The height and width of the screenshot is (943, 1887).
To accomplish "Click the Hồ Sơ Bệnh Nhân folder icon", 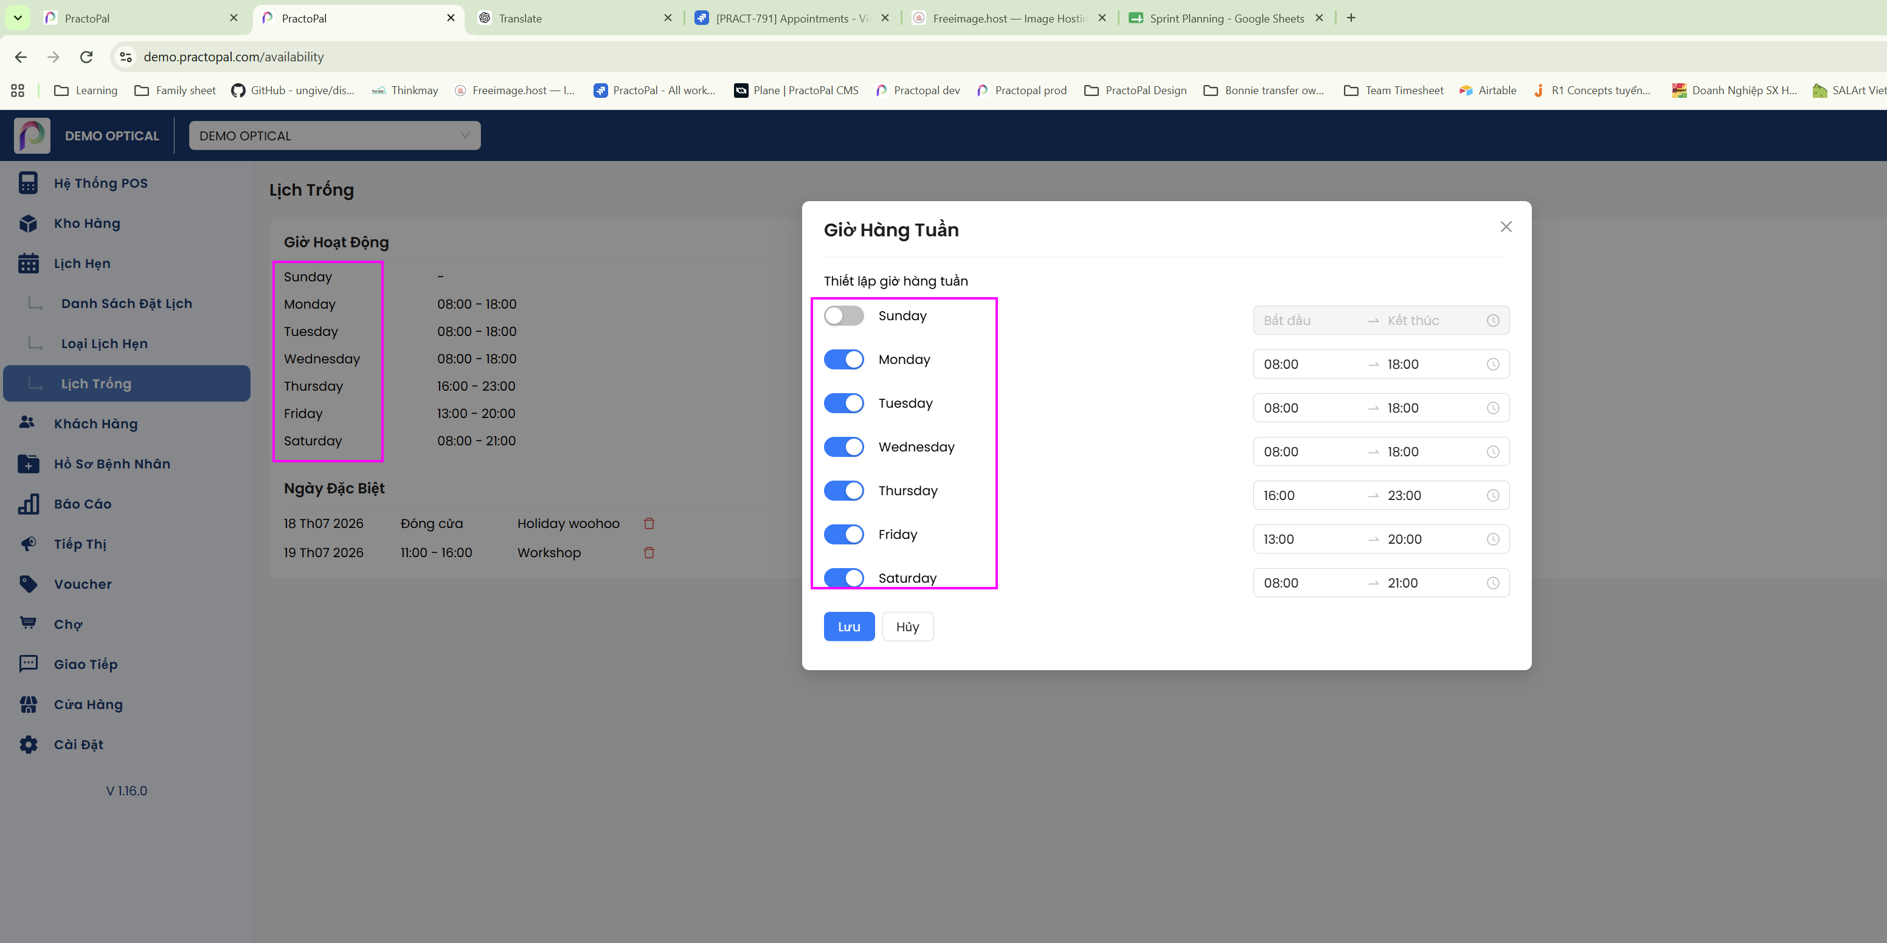I will 28,464.
